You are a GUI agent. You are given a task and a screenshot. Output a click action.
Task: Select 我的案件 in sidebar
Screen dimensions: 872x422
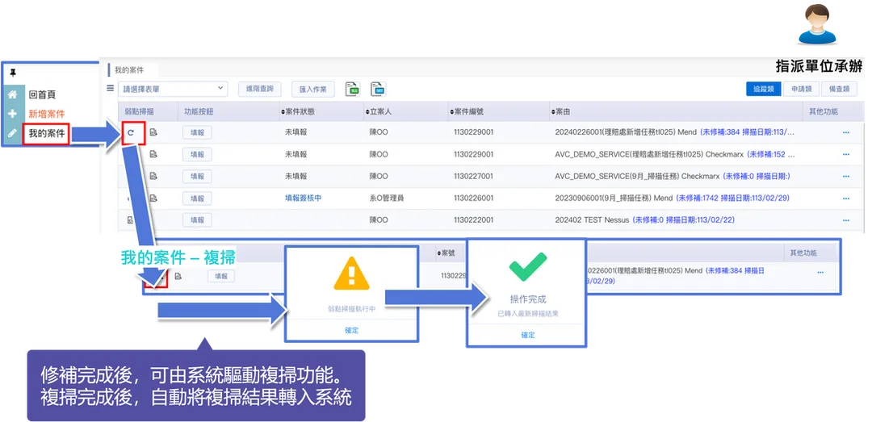pos(47,133)
